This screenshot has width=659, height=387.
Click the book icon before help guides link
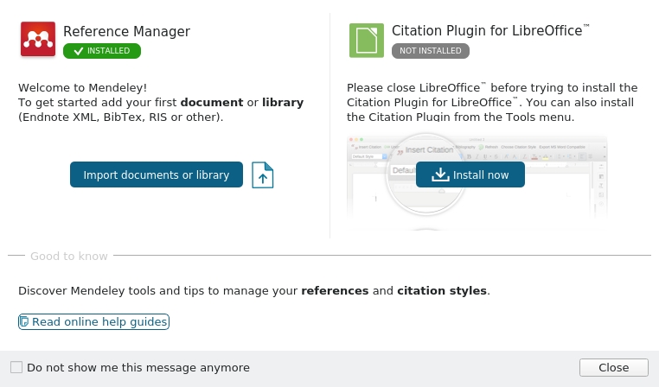[x=24, y=322]
